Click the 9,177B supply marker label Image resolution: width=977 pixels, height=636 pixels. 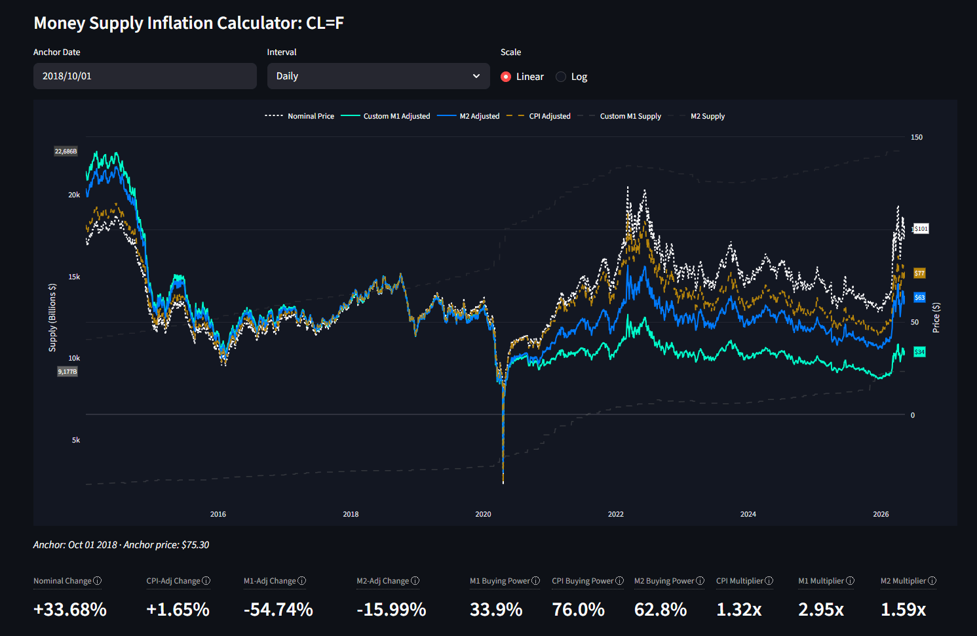pyautogui.click(x=67, y=372)
